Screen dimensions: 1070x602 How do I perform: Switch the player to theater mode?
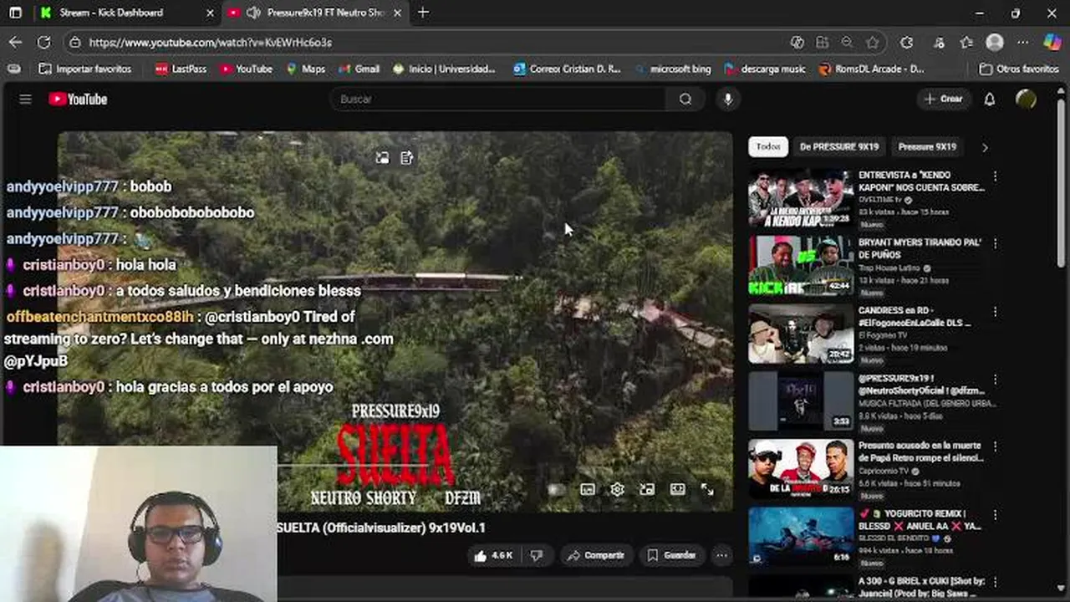(x=677, y=490)
